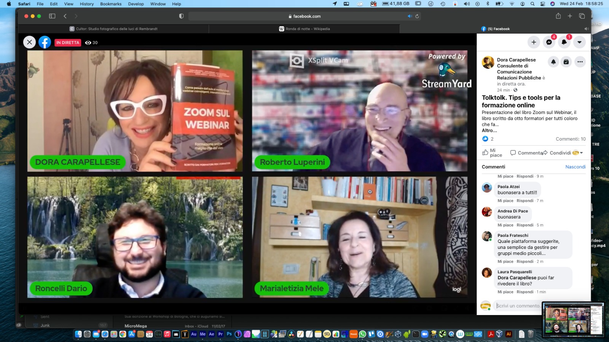Viewport: 609px width, 342px height.
Task: Like the live video with Mi piace
Action: click(492, 153)
